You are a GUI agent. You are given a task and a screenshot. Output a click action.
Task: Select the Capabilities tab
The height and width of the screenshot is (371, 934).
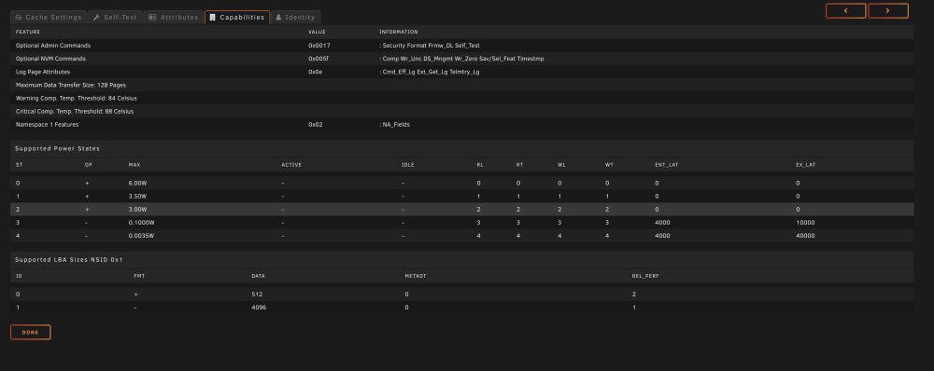[237, 17]
